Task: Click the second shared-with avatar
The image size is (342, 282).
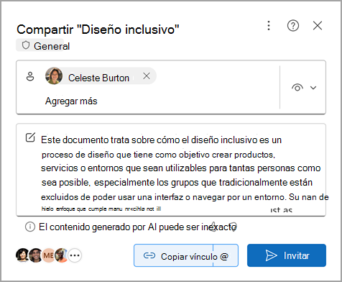Action: (x=36, y=255)
